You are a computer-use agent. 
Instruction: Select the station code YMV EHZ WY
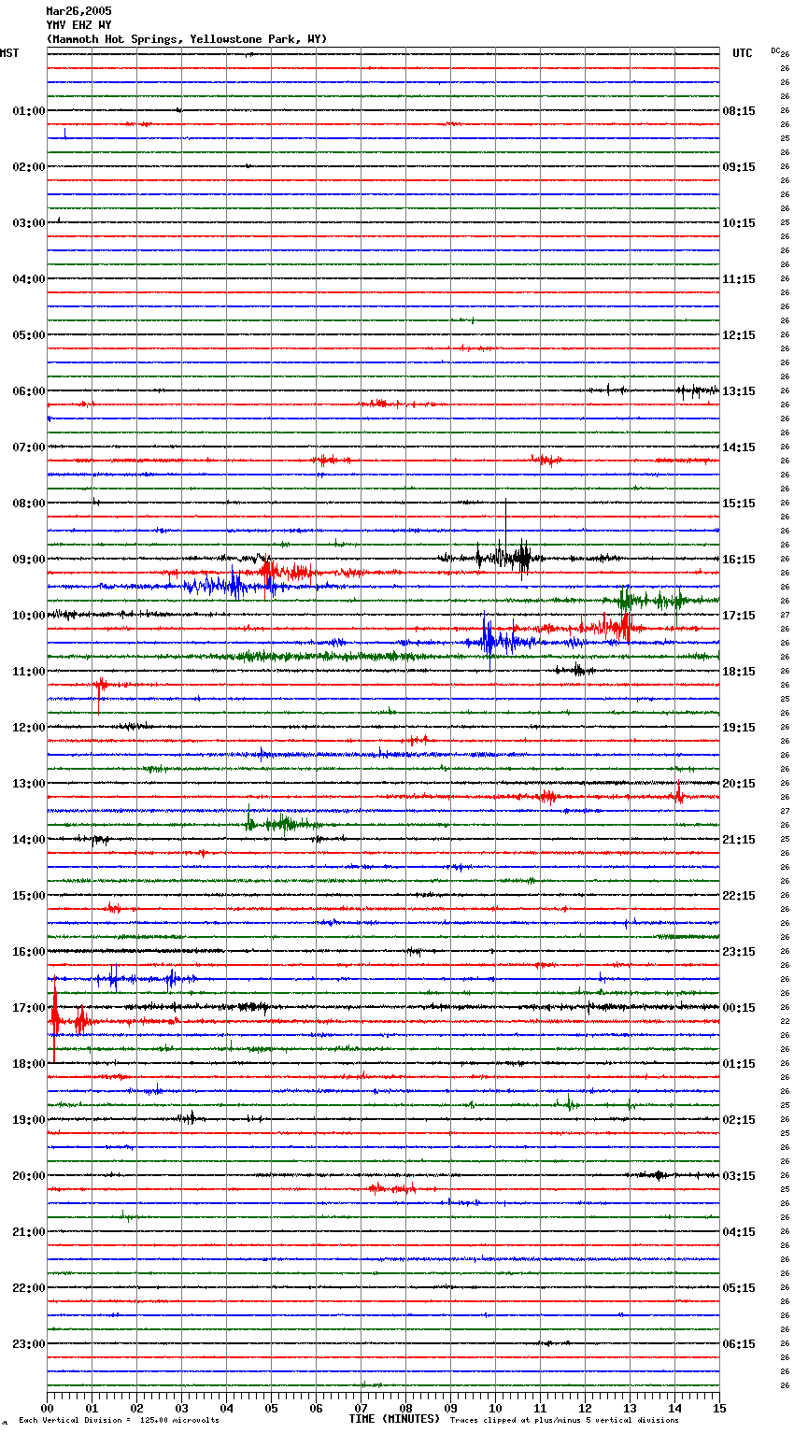coord(78,25)
